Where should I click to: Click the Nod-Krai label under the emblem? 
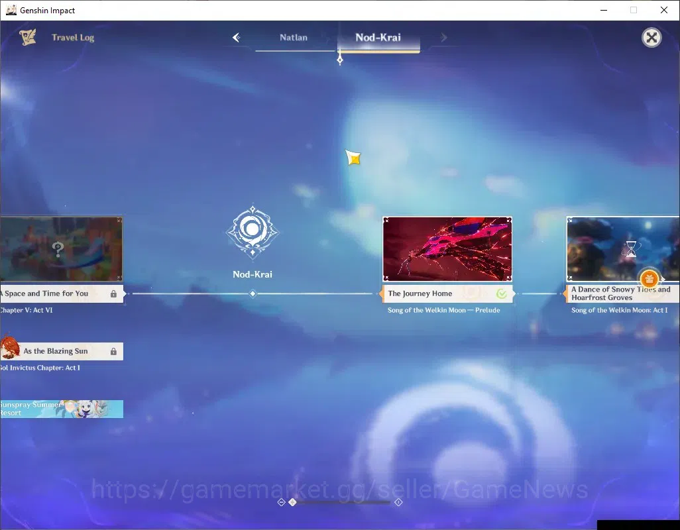pos(253,274)
